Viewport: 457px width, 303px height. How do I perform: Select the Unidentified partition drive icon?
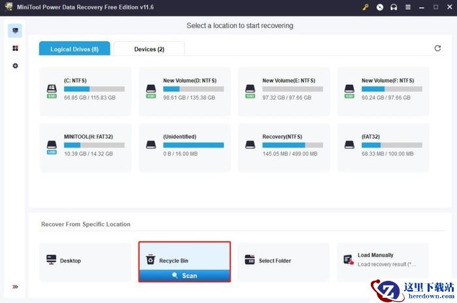click(151, 145)
